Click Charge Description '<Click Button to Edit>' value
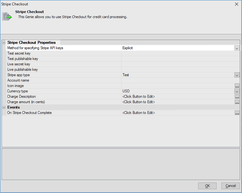Screen dimensions: 242x193 [139, 96]
